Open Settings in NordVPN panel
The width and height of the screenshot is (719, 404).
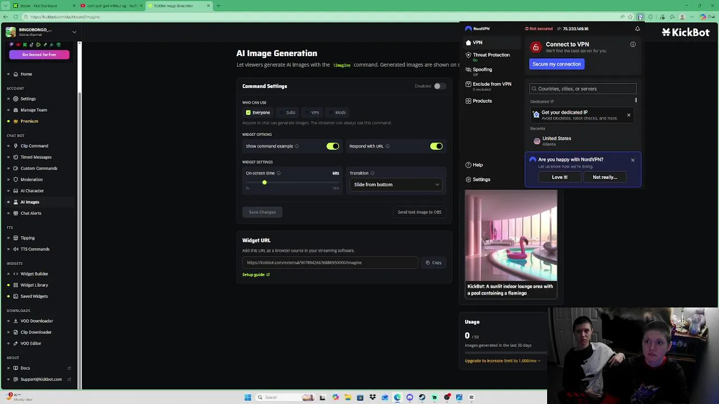click(481, 180)
